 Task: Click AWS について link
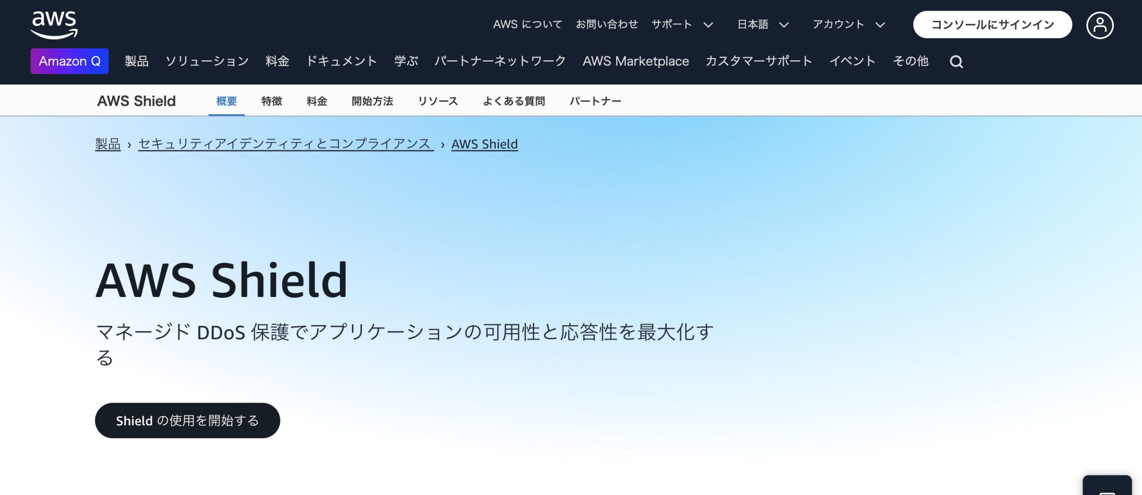click(527, 25)
